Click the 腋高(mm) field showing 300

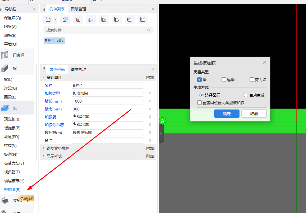point(107,109)
